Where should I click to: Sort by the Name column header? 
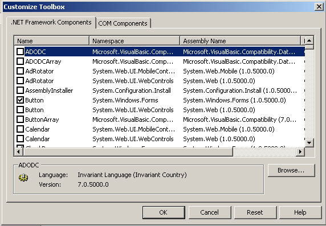(51, 41)
